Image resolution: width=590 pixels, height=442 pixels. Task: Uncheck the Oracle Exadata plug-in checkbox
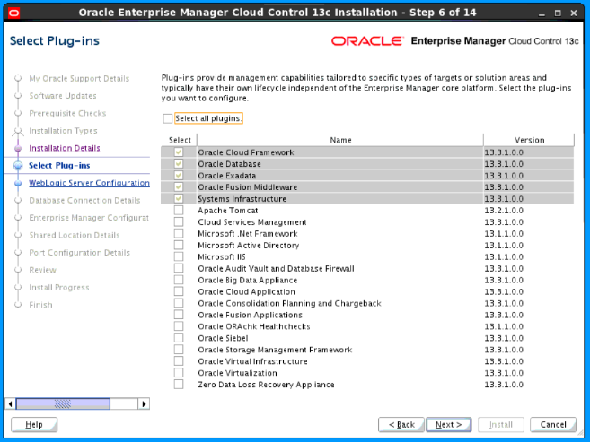click(x=179, y=176)
